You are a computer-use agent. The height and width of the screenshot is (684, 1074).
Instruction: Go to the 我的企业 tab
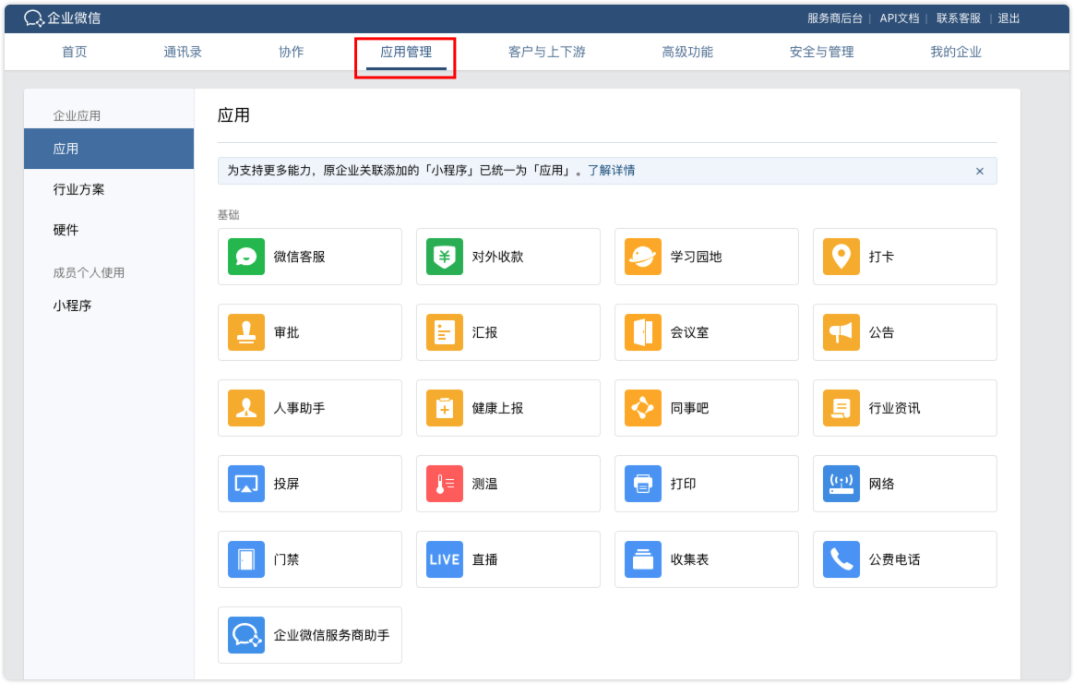(x=956, y=52)
